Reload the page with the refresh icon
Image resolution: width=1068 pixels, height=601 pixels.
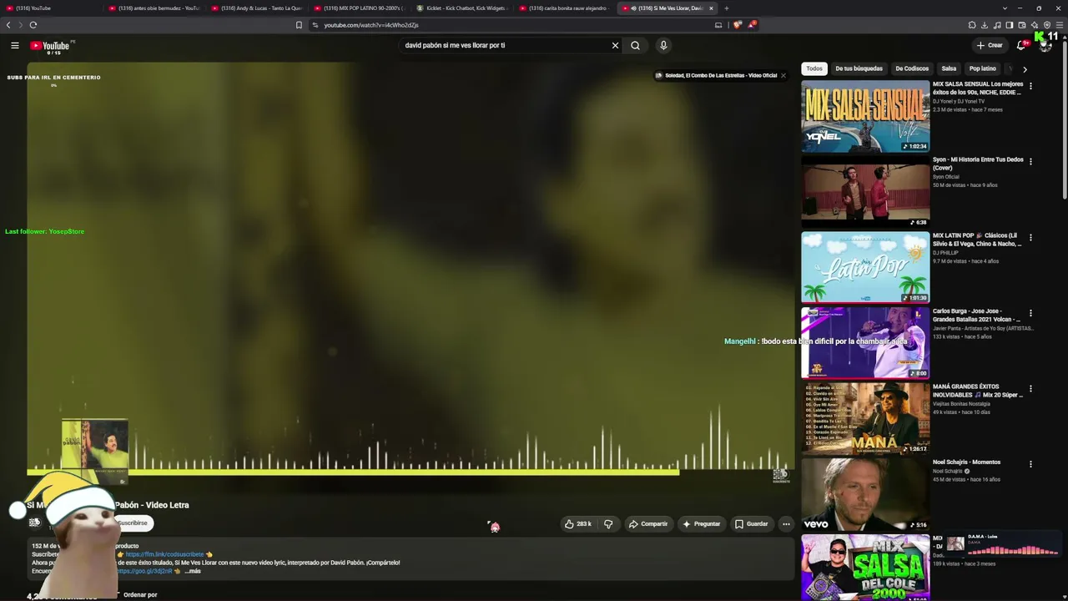33,25
